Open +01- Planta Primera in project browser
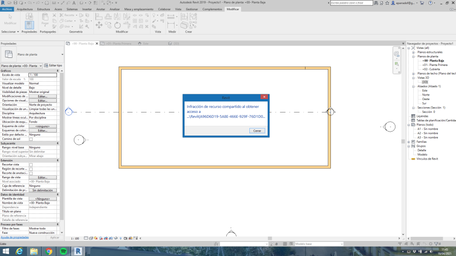The width and height of the screenshot is (456, 256). point(435,65)
